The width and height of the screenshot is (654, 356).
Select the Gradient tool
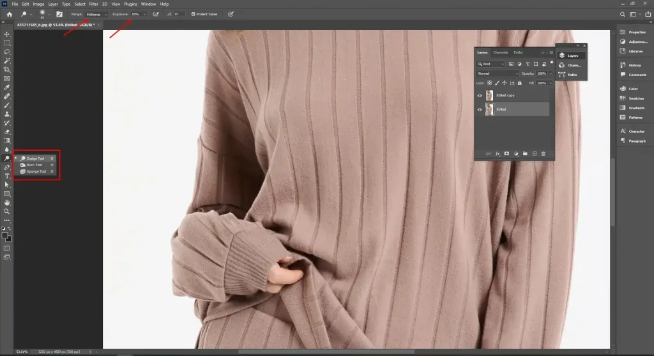pos(6,141)
